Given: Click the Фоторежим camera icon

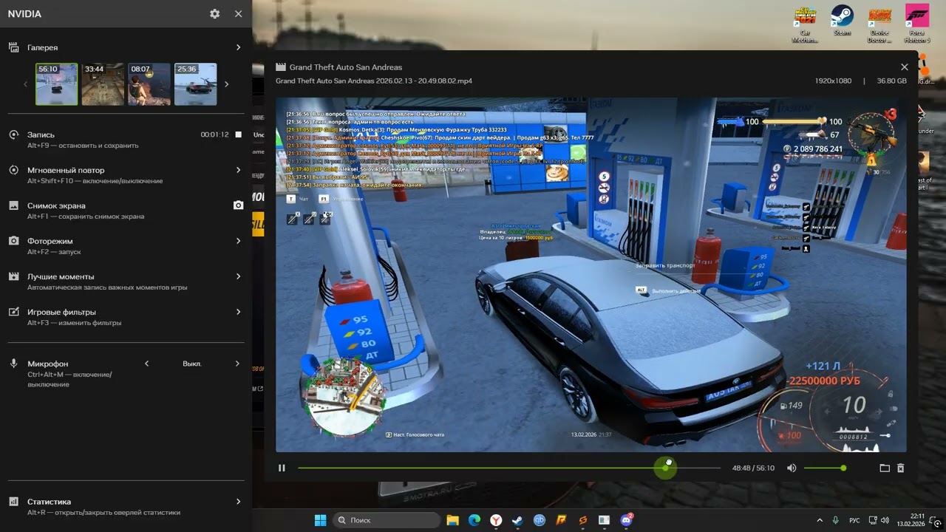Looking at the screenshot, I should click(13, 241).
